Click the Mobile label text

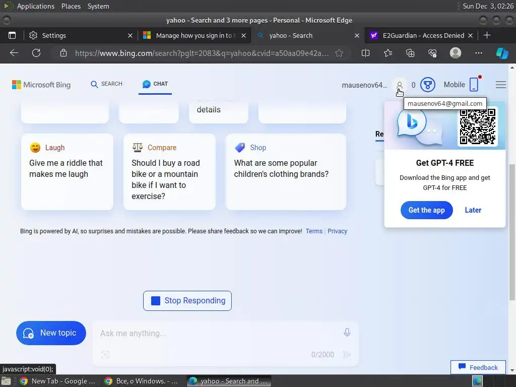454,85
